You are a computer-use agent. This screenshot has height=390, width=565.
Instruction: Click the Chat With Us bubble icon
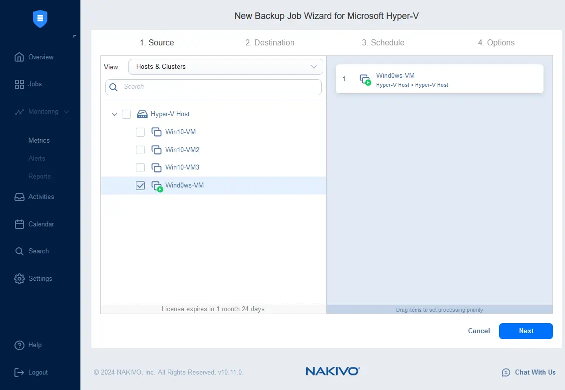pos(506,373)
